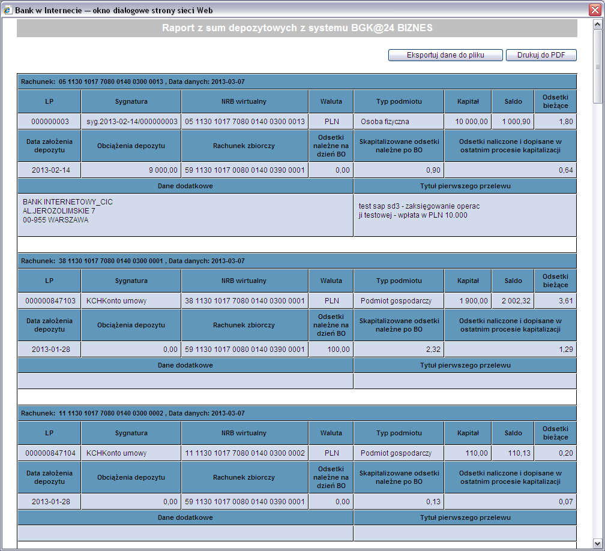Screen dimensions: 605x551
Task: Click the scrollbar down arrow
Action: tap(597, 544)
